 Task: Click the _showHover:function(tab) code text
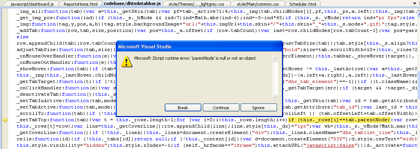[x=52, y=69]
